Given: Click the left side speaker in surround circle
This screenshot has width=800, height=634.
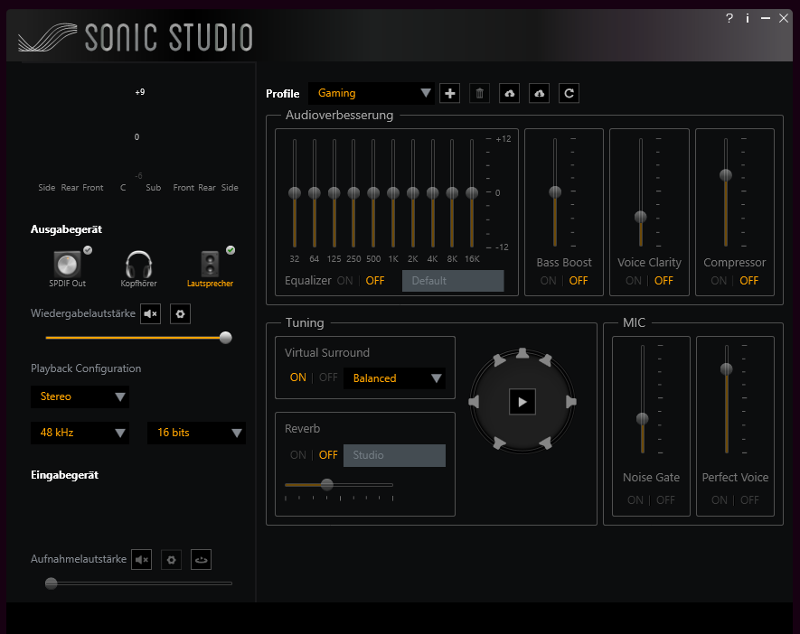Looking at the screenshot, I should coord(474,402).
